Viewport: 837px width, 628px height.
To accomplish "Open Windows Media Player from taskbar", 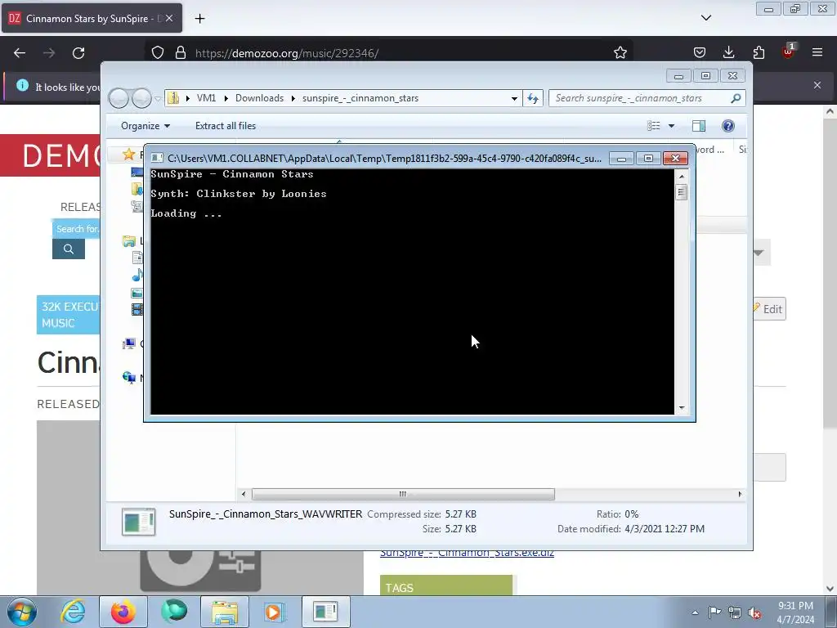I will click(x=275, y=612).
